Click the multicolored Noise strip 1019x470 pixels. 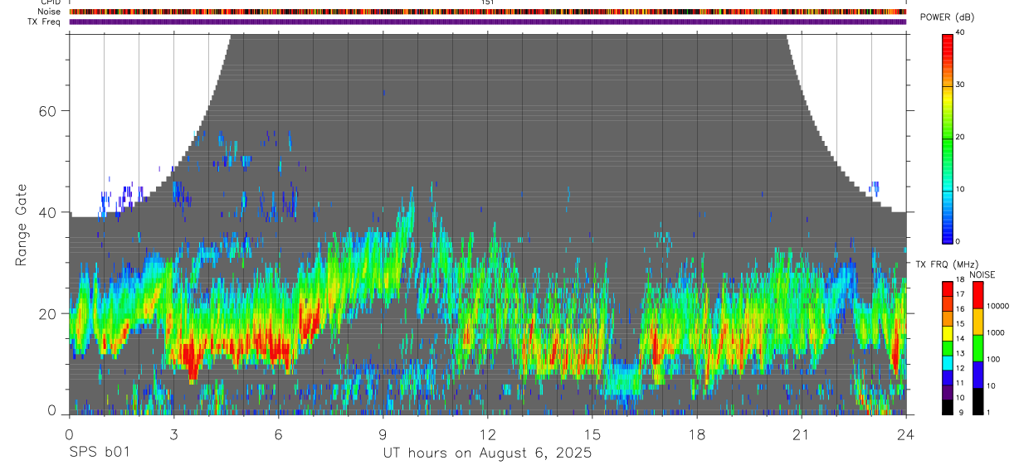point(487,12)
